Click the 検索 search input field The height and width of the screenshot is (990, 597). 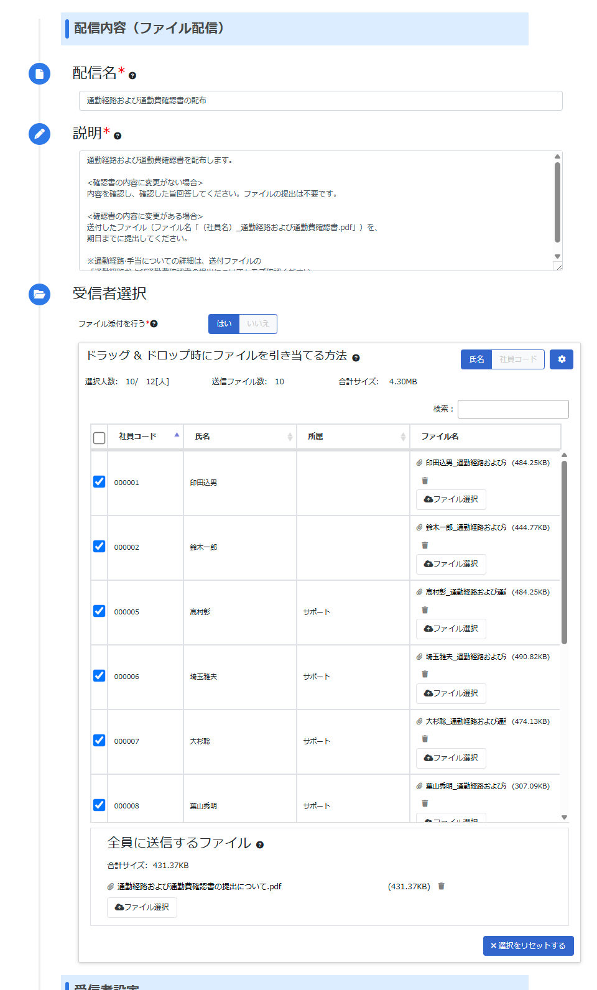[513, 409]
